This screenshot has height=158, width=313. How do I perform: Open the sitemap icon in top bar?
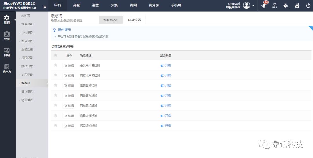click(x=275, y=5)
